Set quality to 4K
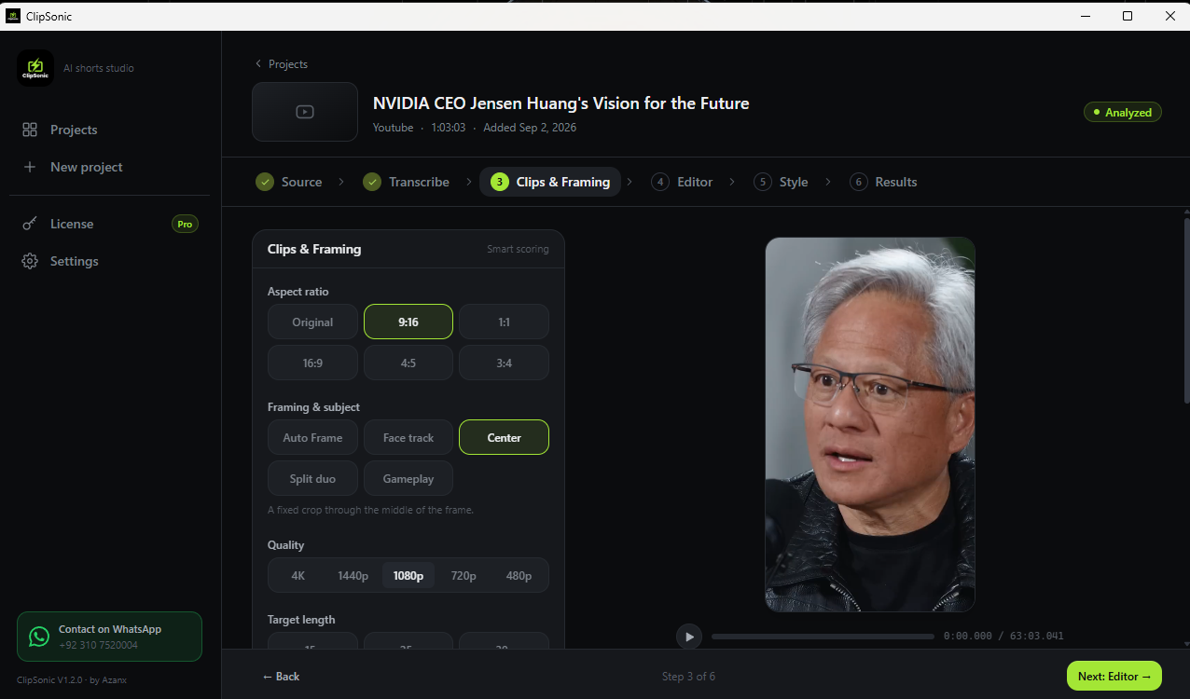This screenshot has height=699, width=1190. point(298,575)
